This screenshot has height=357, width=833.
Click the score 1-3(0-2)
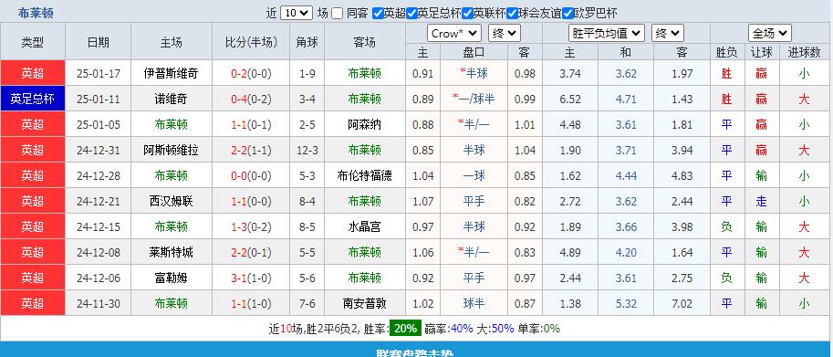251,226
